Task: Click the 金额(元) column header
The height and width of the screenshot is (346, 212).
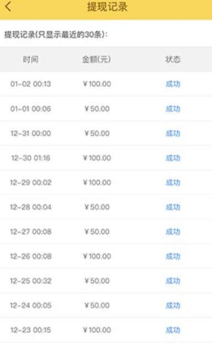Action: point(97,59)
